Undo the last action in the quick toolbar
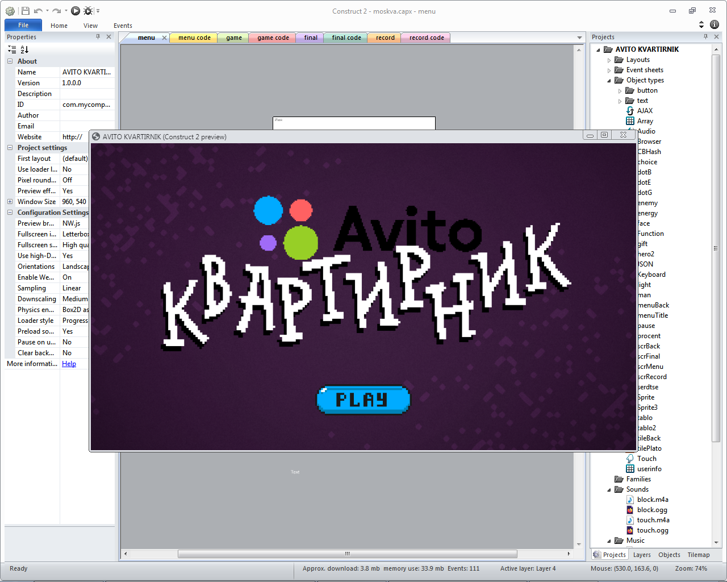The height and width of the screenshot is (582, 727). [x=38, y=11]
